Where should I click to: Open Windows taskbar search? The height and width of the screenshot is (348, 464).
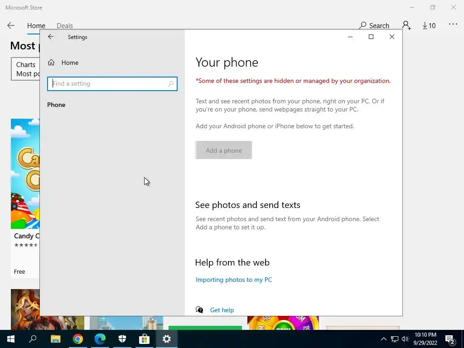[x=33, y=339]
